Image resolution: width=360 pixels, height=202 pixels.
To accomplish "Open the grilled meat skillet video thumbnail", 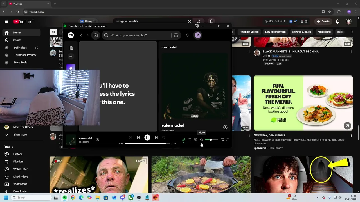I will (201, 175).
